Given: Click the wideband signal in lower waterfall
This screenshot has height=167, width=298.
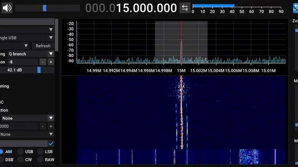Looking at the screenshot, I should [249, 157].
